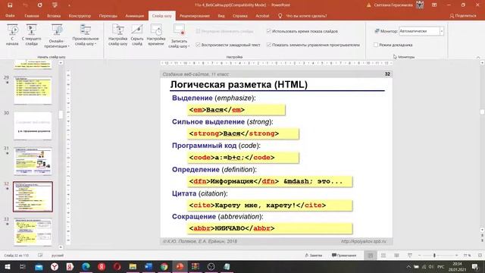The height and width of the screenshot is (273, 485).
Task: Adjust the zoom slider handle
Action: tap(434, 256)
